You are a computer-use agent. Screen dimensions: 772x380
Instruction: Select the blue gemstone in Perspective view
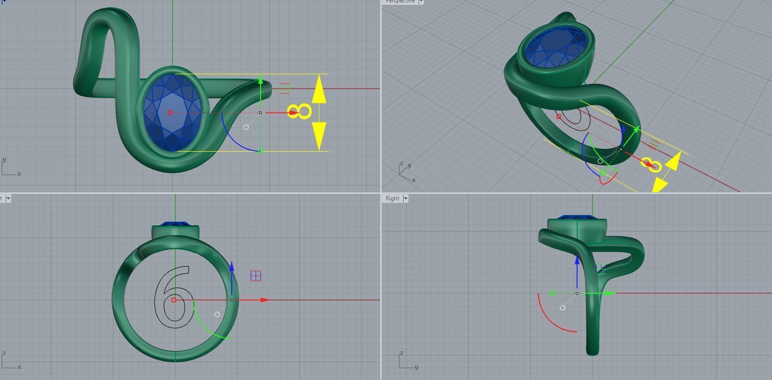tap(557, 47)
